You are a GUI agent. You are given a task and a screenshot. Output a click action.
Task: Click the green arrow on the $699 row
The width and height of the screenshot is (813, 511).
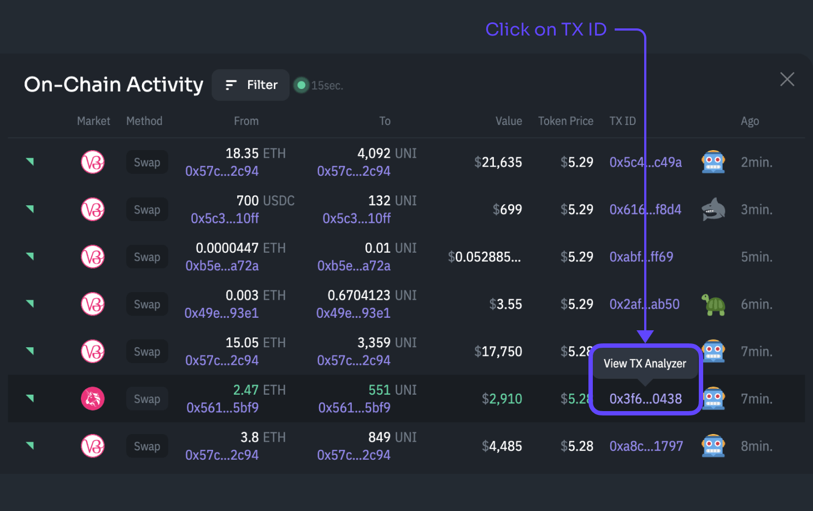[x=30, y=209]
